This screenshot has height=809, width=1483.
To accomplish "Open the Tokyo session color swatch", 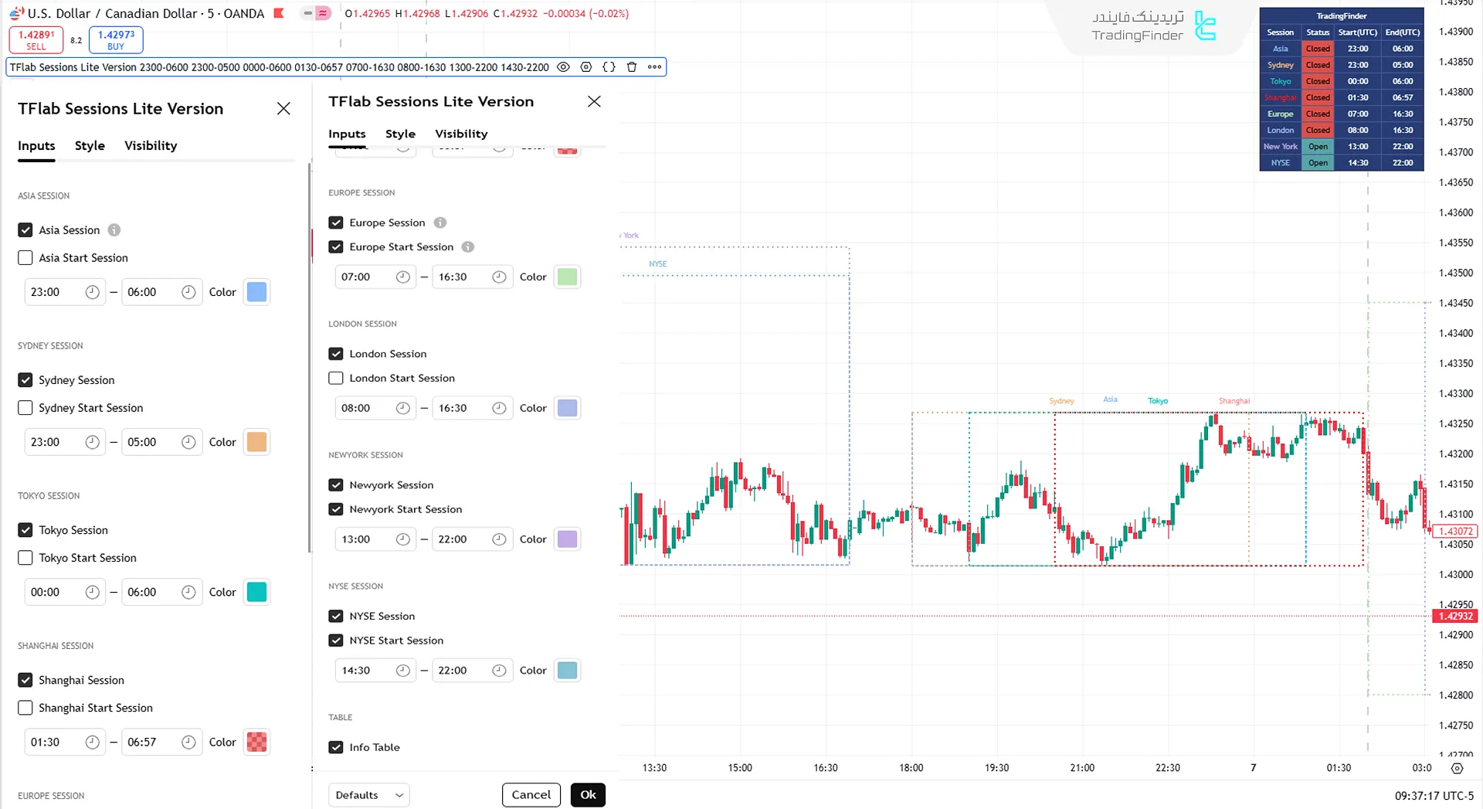I will tap(256, 592).
